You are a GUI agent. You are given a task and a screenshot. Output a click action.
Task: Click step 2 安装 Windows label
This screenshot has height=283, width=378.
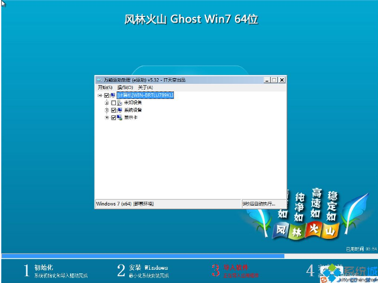(x=148, y=267)
